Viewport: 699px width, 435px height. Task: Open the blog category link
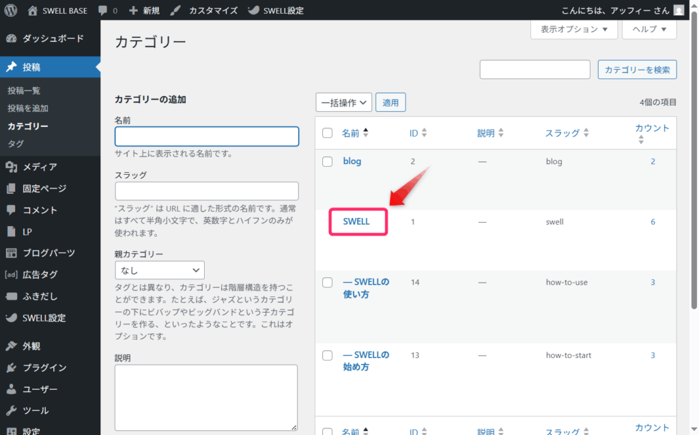(352, 161)
